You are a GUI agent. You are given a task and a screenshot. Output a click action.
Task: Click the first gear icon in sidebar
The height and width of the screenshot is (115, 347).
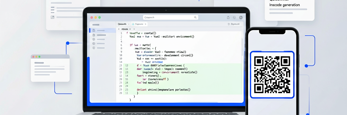[94, 39]
